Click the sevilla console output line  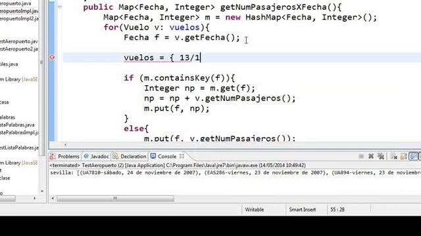tap(235, 173)
